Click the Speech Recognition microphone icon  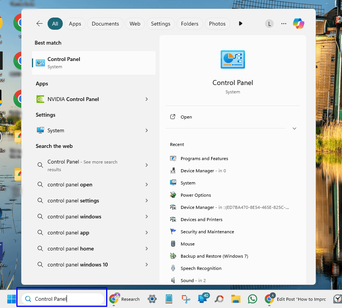click(x=173, y=268)
